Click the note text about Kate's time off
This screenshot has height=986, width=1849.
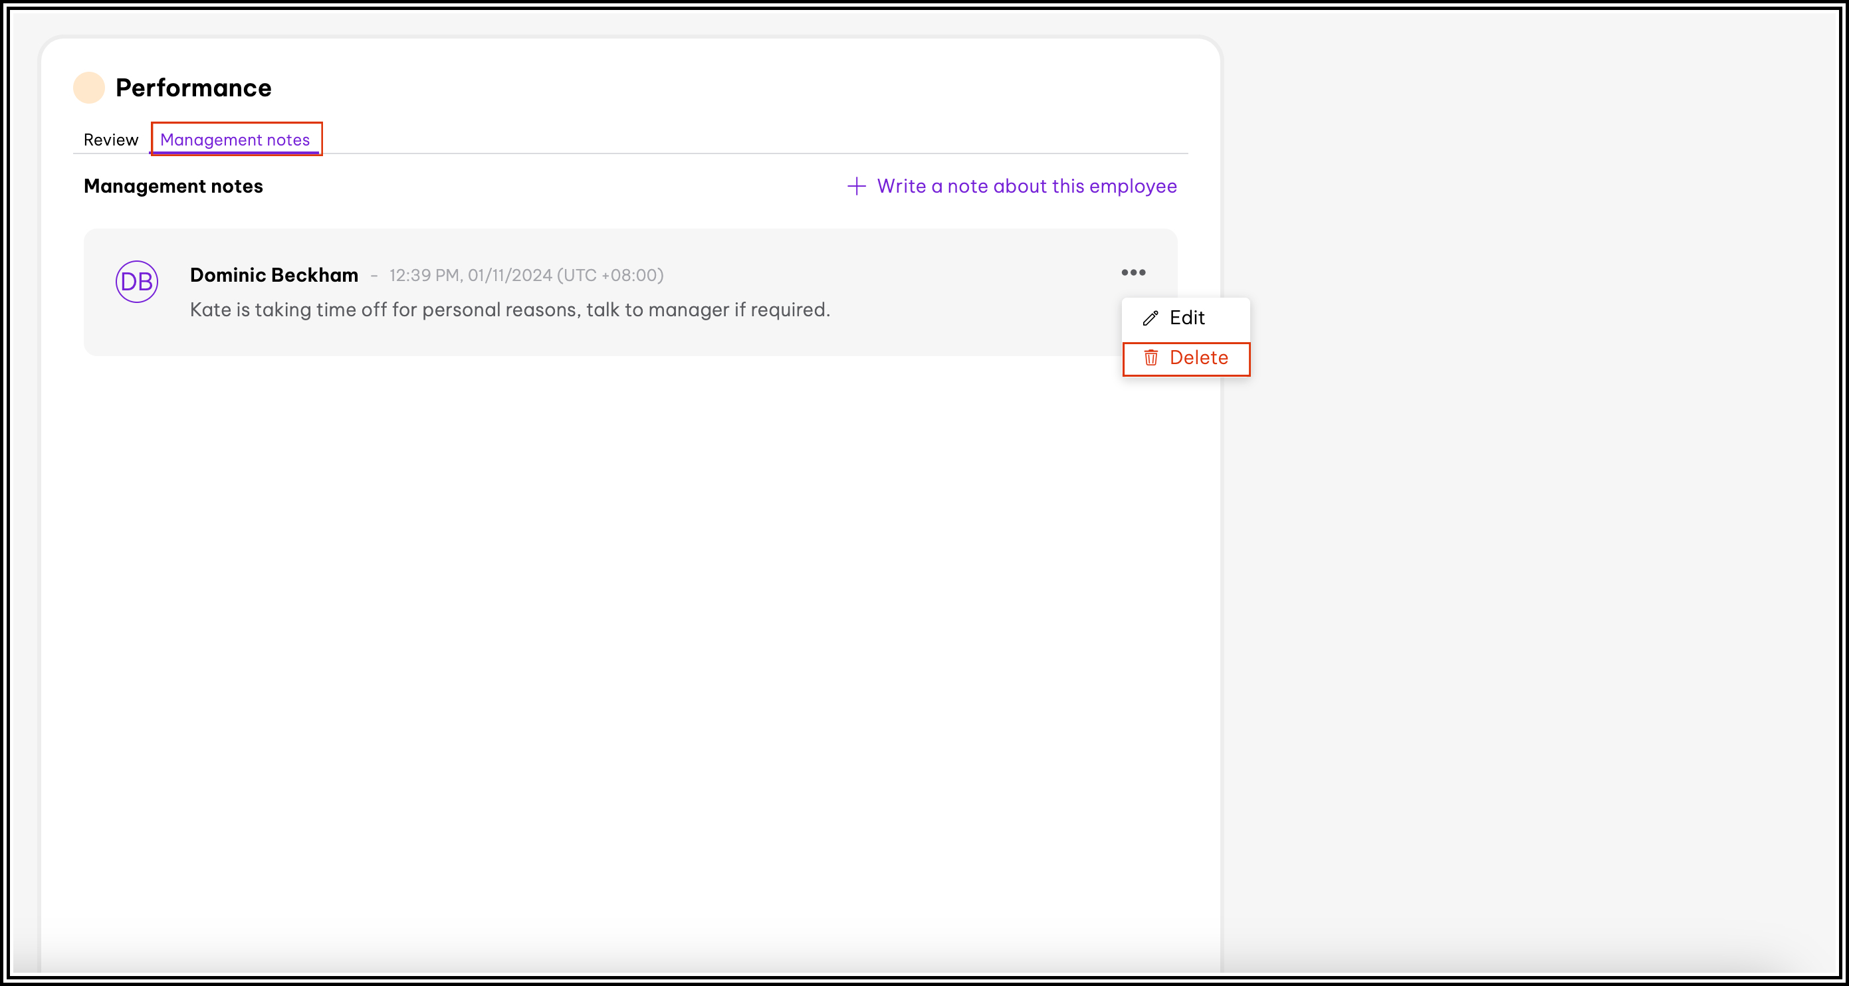[510, 310]
